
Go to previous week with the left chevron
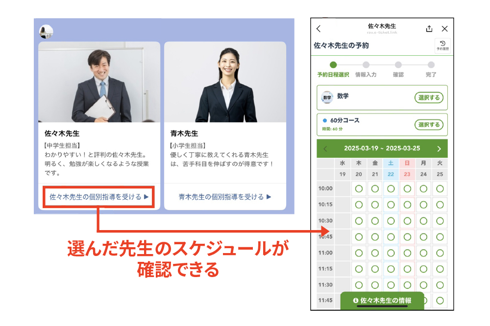pos(325,149)
